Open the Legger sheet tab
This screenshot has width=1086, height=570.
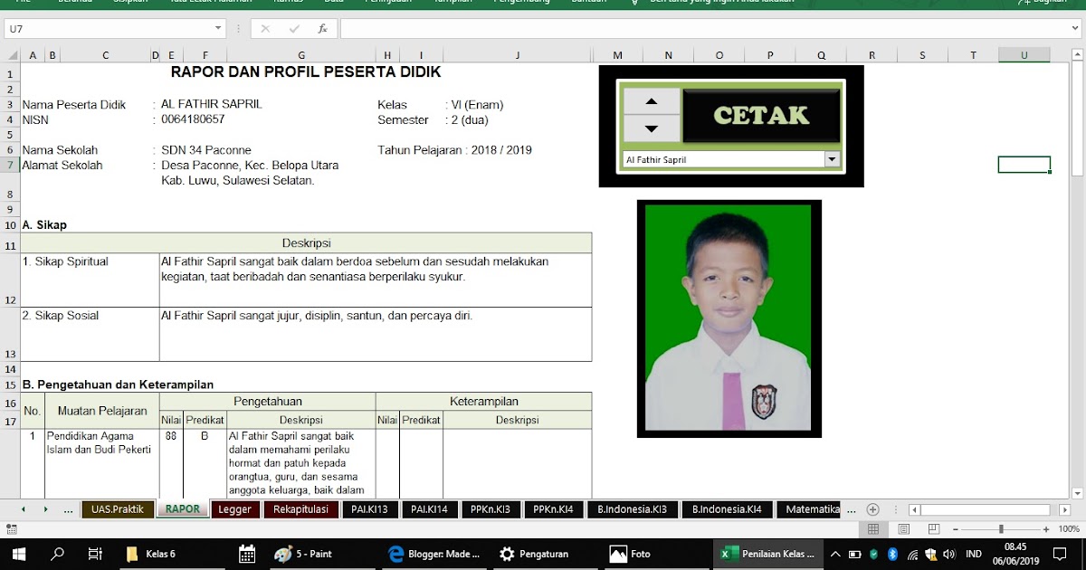(235, 509)
